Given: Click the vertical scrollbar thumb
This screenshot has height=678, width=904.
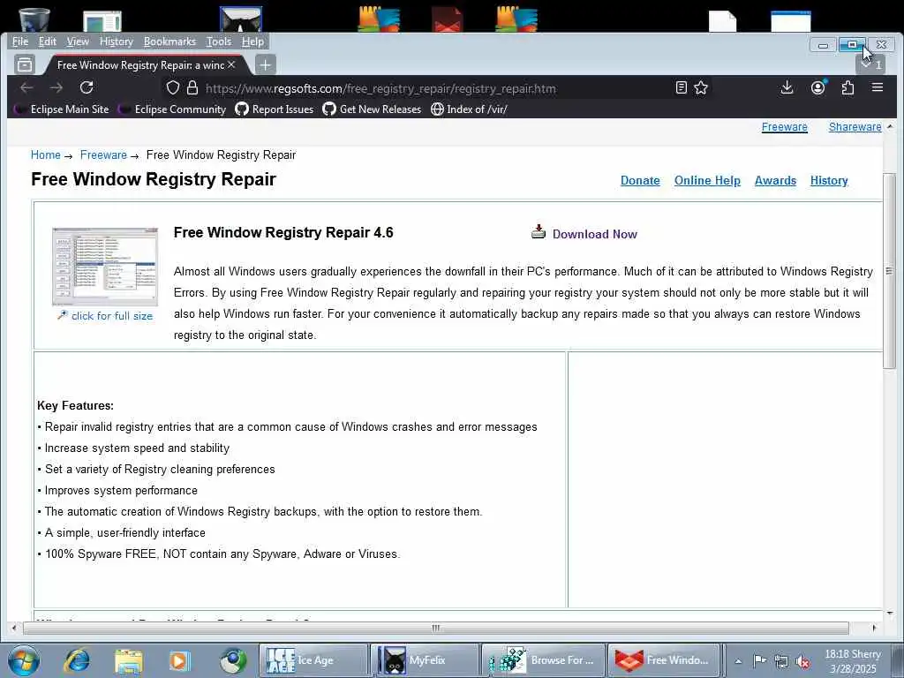Looking at the screenshot, I should pyautogui.click(x=890, y=270).
